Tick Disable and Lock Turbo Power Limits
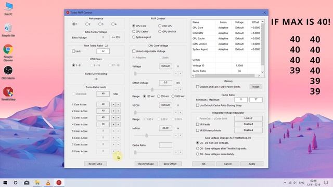333x187 pixels. (198, 87)
